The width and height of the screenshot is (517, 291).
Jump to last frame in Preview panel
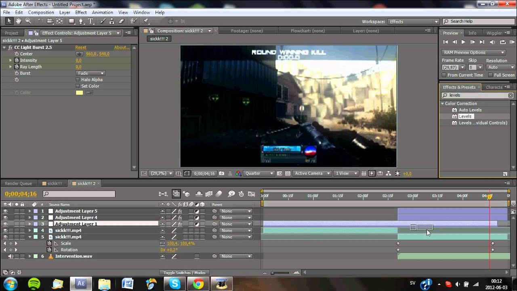click(482, 42)
